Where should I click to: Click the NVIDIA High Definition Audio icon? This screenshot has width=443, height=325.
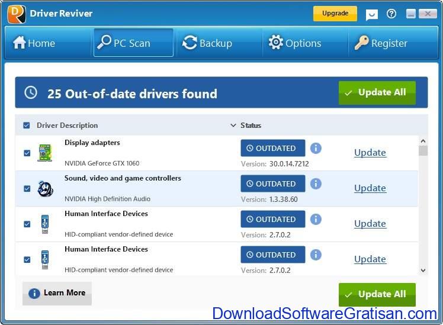coord(45,189)
